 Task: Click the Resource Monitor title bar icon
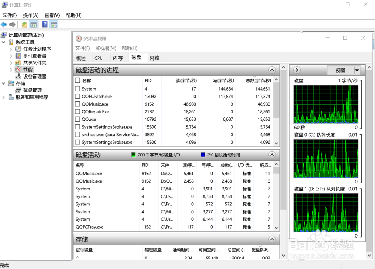point(79,39)
